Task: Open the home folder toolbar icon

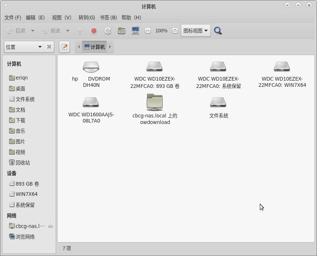Action: pyautogui.click(x=122, y=31)
